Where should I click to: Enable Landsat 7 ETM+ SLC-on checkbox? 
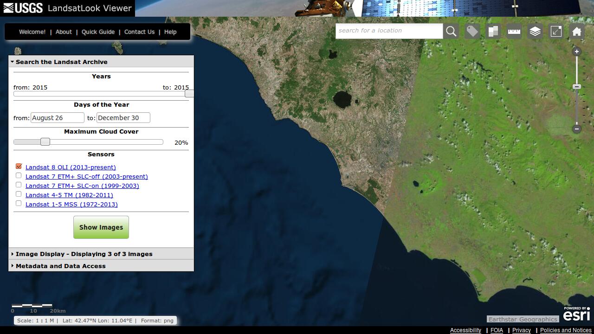[19, 185]
